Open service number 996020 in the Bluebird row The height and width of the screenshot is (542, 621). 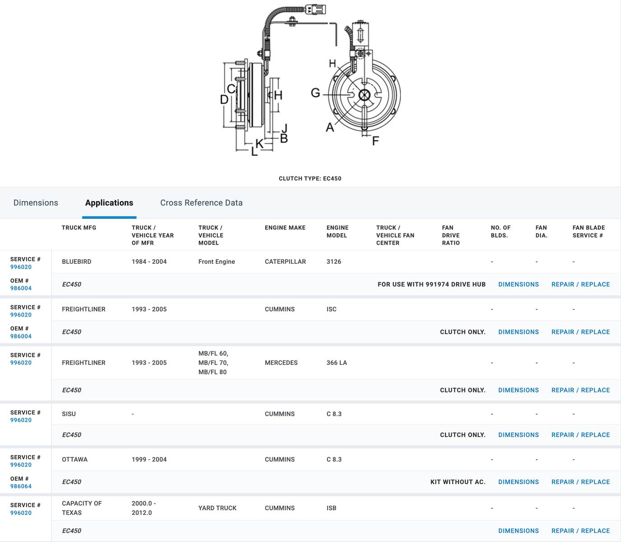coord(21,267)
